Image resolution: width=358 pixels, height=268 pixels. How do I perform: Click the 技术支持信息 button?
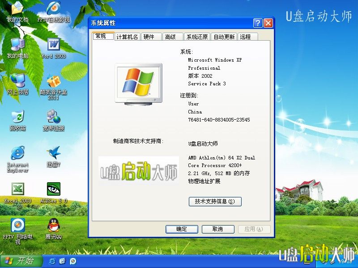pos(216,201)
